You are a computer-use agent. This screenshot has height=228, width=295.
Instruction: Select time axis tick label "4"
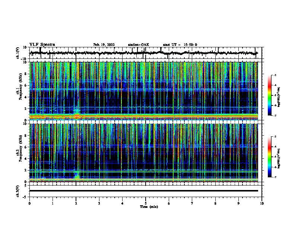pos(122,203)
